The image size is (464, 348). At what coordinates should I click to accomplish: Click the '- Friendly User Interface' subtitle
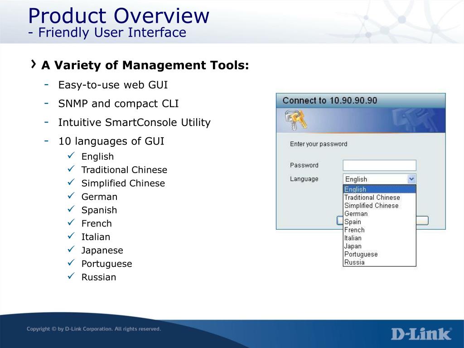point(107,32)
